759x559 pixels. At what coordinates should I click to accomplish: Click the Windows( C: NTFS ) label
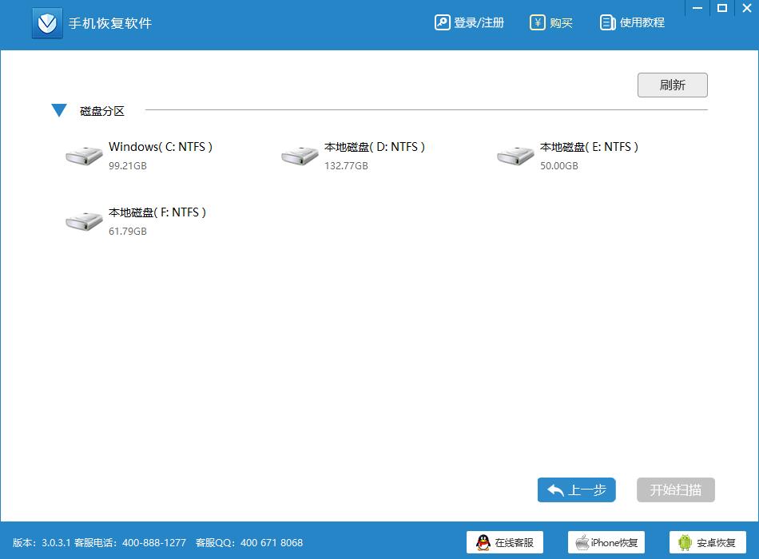(x=161, y=147)
